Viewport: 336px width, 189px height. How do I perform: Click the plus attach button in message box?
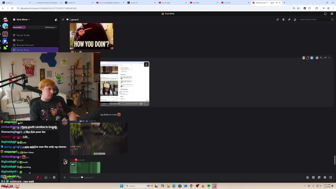65,177
